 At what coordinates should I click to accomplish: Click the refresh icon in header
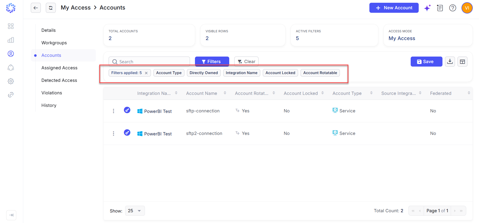point(51,8)
